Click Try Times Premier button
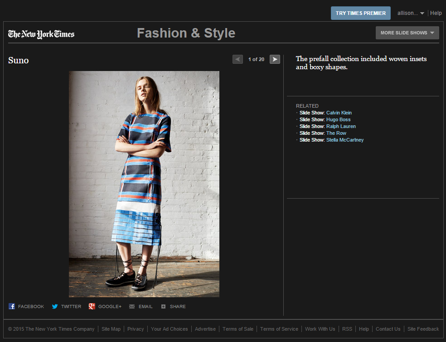 pyautogui.click(x=361, y=13)
